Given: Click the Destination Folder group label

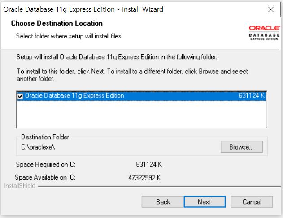Looking at the screenshot, I should coord(45,137).
